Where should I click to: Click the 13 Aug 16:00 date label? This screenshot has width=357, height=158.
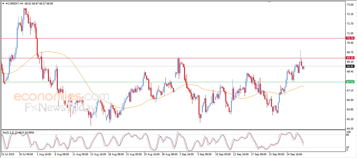pos(98,154)
